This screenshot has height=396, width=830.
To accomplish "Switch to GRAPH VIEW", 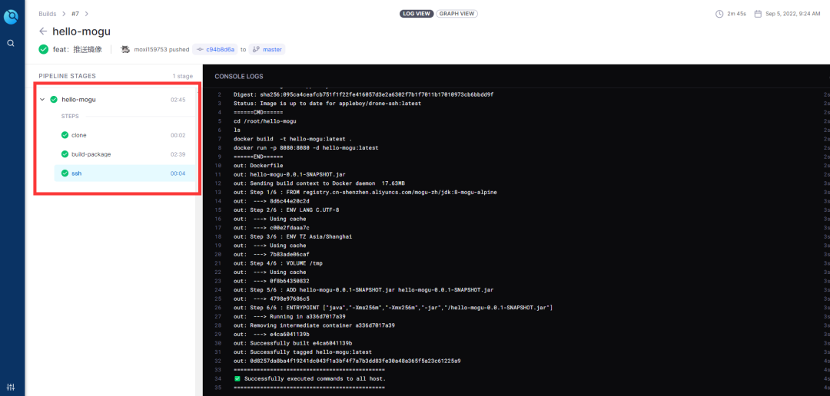I will pos(456,14).
